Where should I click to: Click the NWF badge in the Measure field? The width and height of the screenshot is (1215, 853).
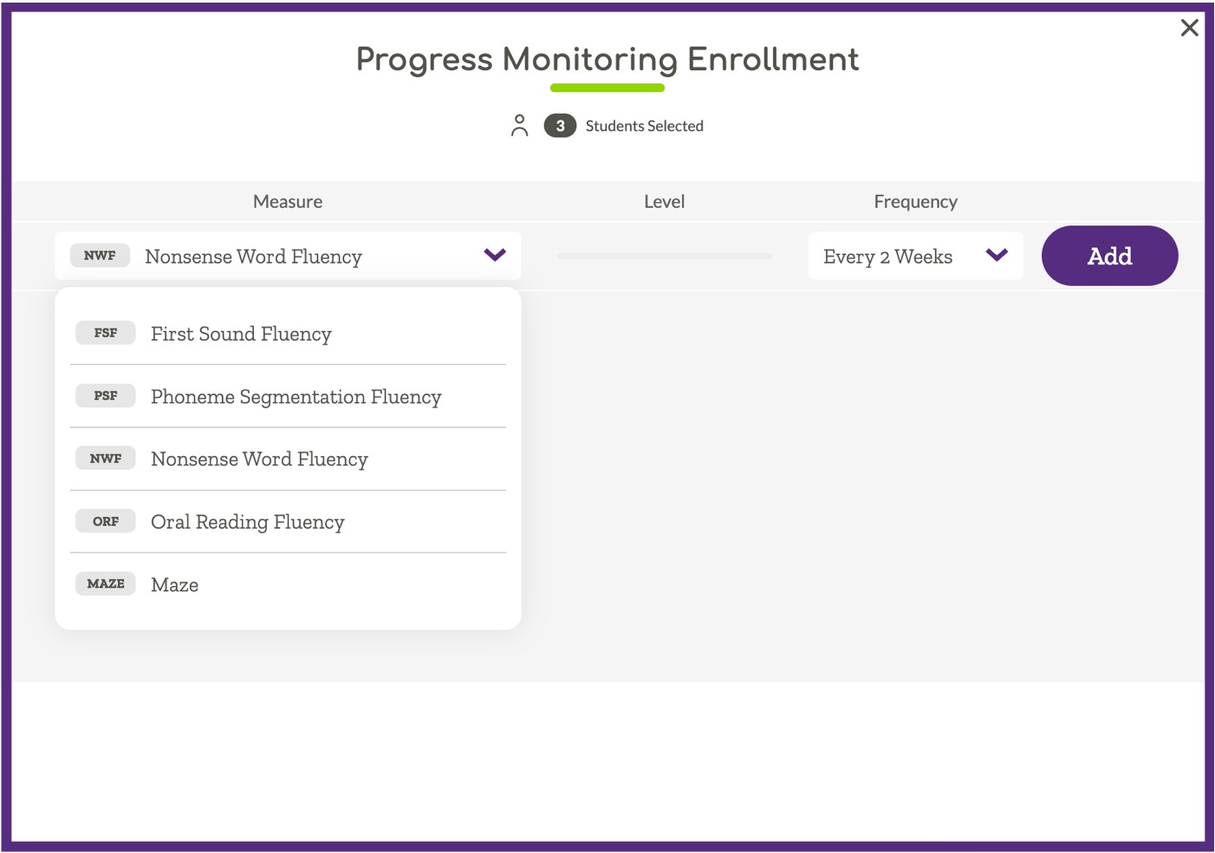[100, 256]
